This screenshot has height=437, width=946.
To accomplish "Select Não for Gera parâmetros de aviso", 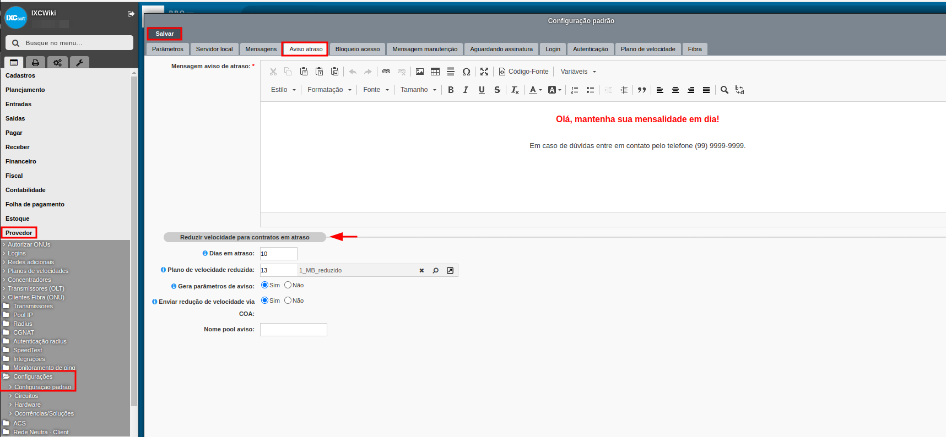I will coord(288,285).
